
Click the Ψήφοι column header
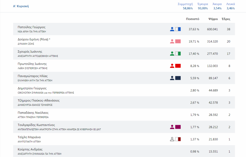point(213,19)
